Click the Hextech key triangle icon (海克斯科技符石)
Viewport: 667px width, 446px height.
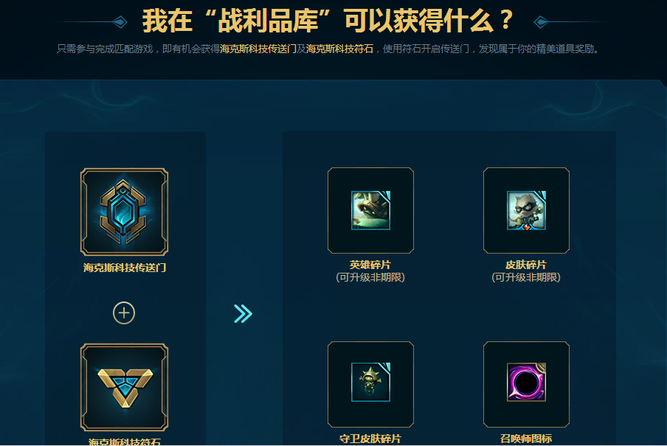click(124, 387)
